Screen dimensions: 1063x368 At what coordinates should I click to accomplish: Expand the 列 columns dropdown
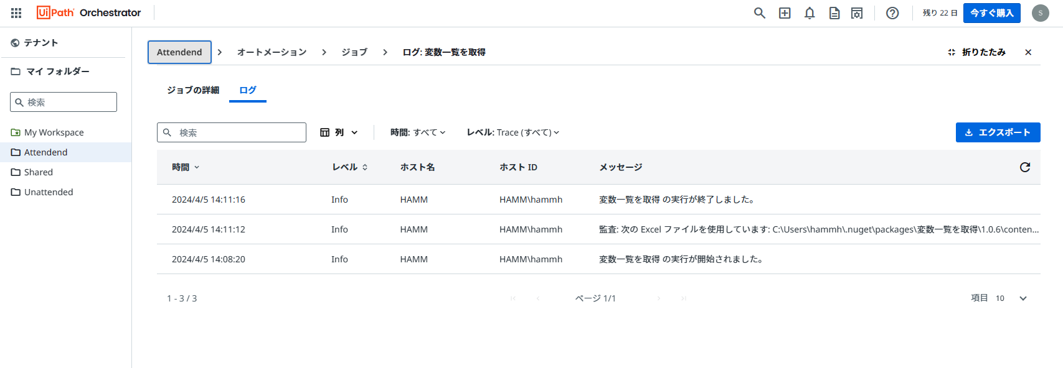coord(339,132)
